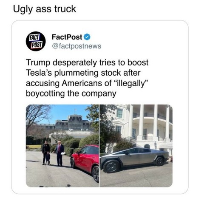This screenshot has width=207, height=201.
Task: Click the man in suit with red tie
Action: [x=60, y=153]
